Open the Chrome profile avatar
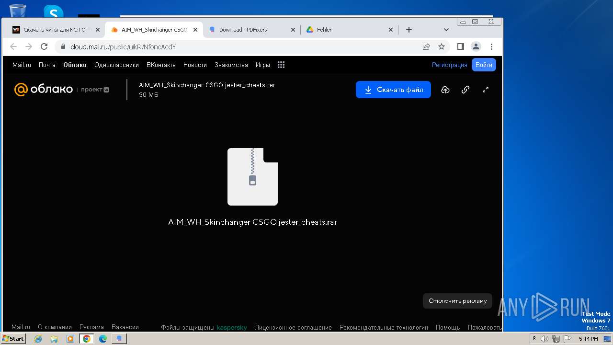This screenshot has height=345, width=613. (x=476, y=46)
